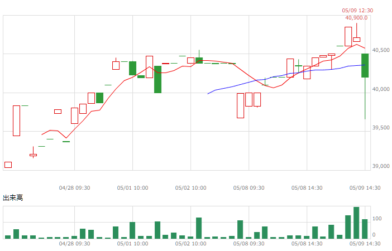The width and height of the screenshot is (392, 251).
Task: Click the 05/09 12:30 timestamp annotation
Action: click(x=357, y=11)
